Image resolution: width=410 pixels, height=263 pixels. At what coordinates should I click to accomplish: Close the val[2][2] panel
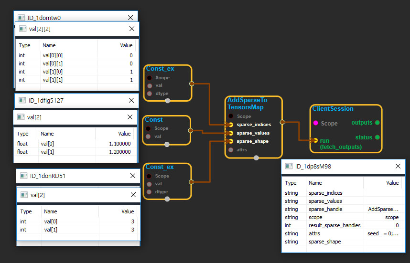click(132, 29)
